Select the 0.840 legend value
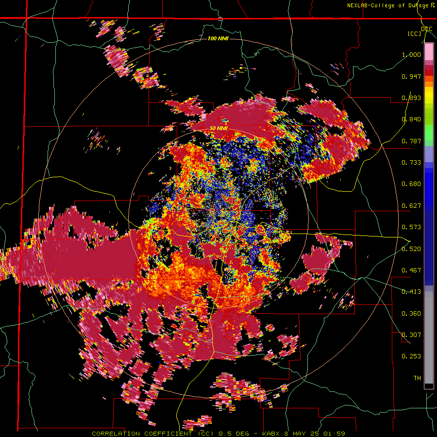Image resolution: width=437 pixels, height=437 pixels. pos(411,119)
